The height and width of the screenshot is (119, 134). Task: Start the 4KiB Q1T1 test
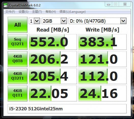pos(18,93)
